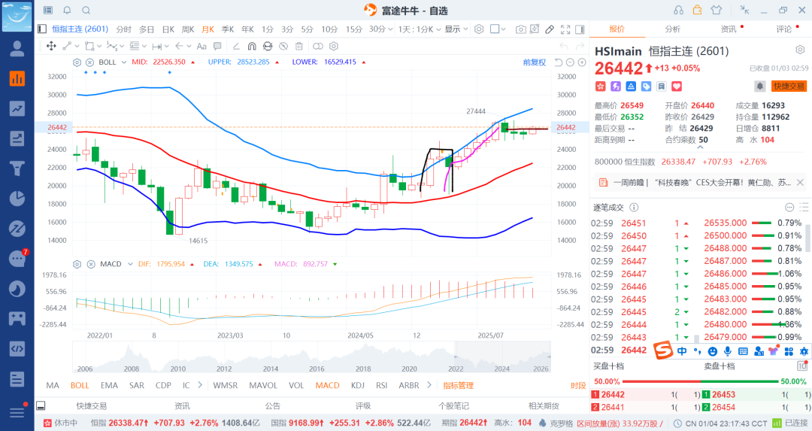Open the 1天:1分K dropdown
The image size is (812, 431).
click(420, 29)
